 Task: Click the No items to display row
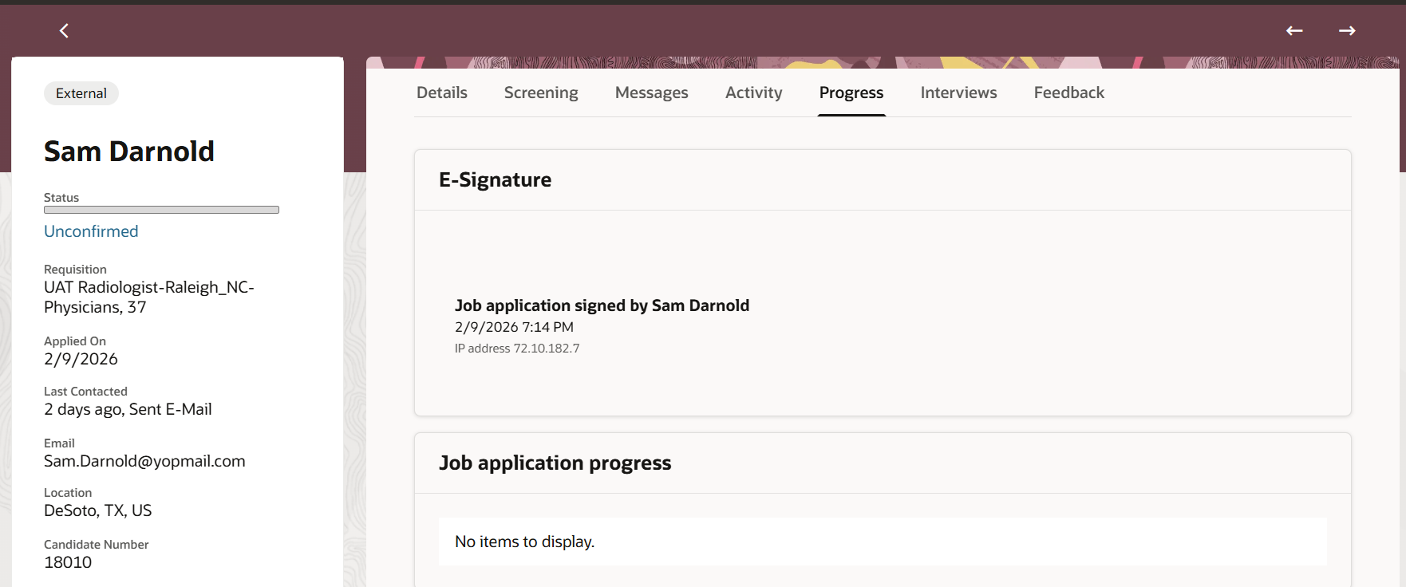(x=883, y=542)
